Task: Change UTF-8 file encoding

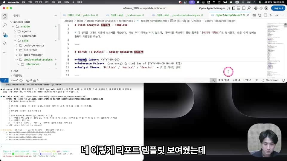Action: (247, 80)
